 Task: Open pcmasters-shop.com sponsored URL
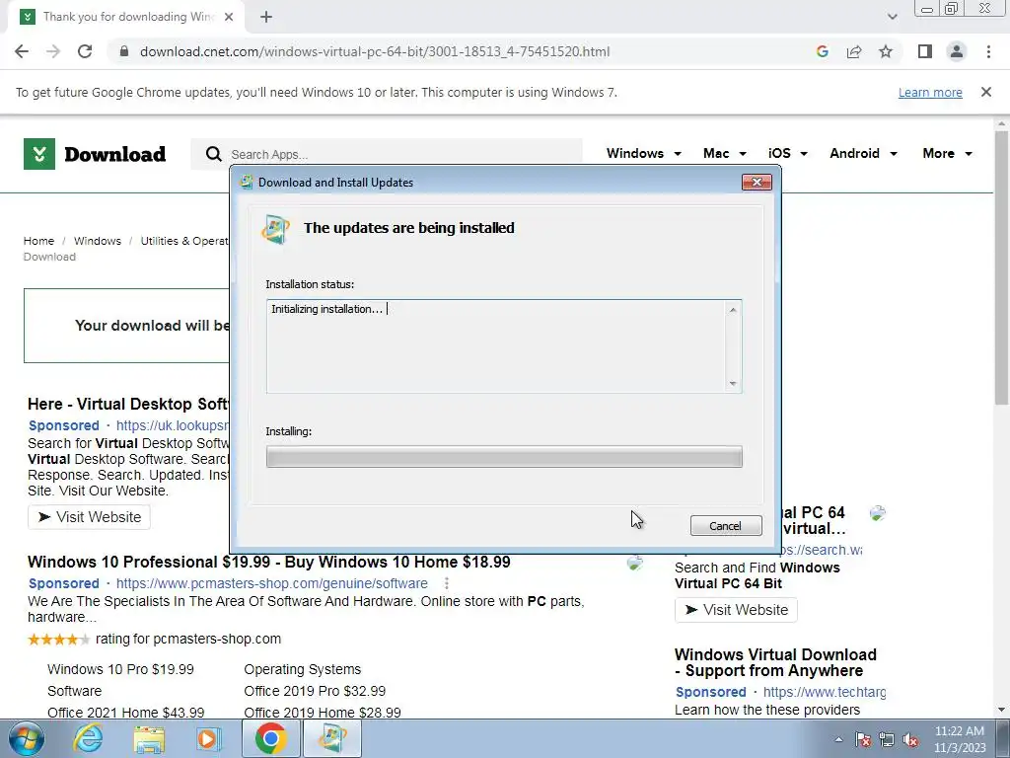(272, 583)
